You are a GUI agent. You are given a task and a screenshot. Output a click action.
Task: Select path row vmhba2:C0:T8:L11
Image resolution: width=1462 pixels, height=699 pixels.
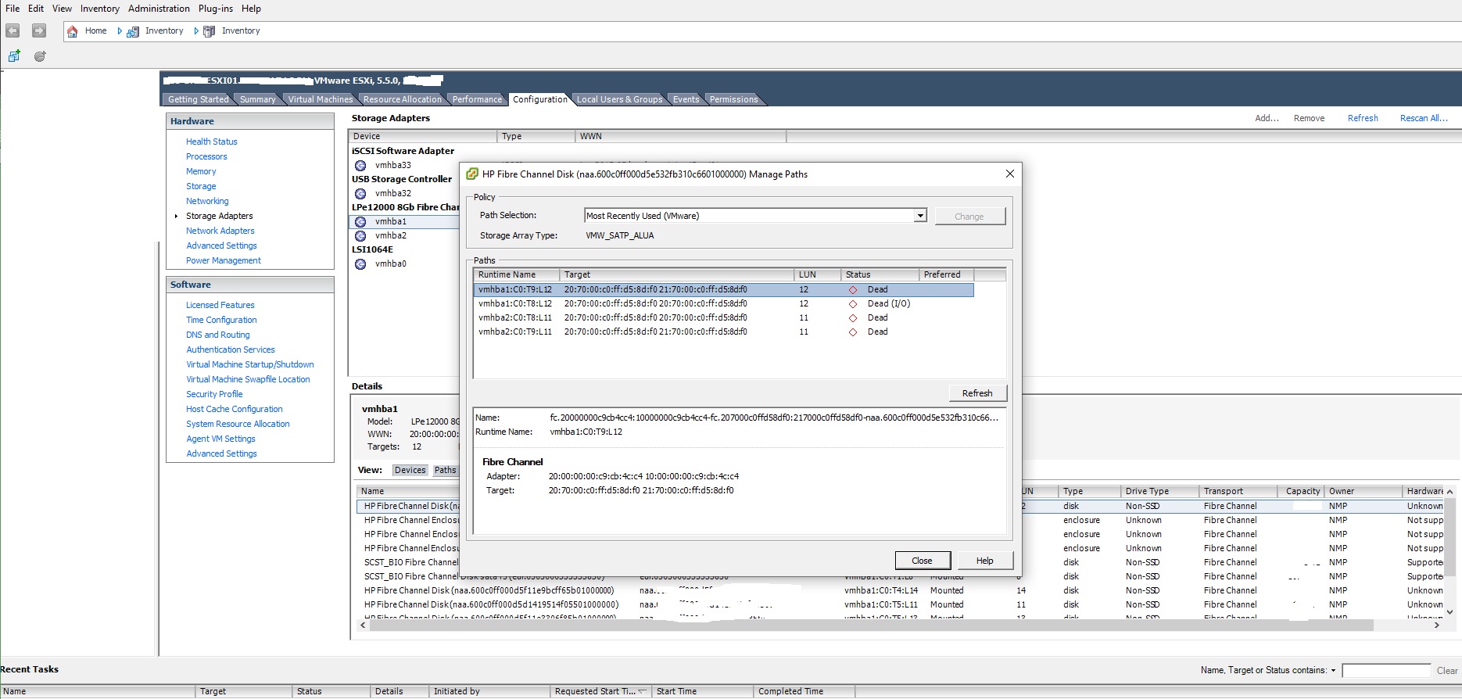[x=723, y=317]
